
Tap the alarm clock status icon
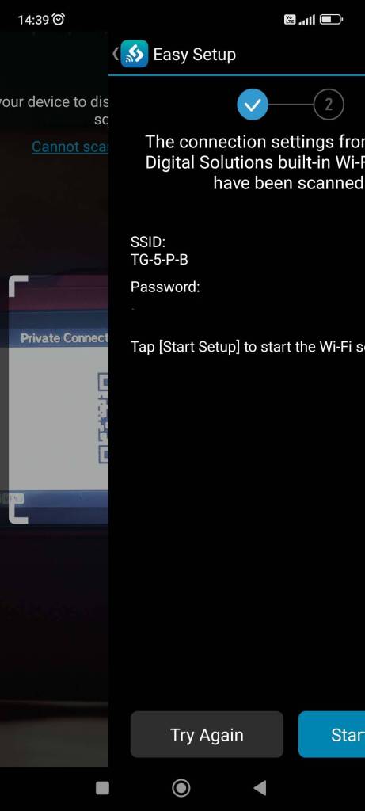pos(59,20)
